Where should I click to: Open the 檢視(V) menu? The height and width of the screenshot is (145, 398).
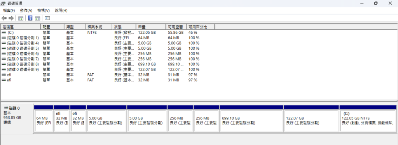(44, 10)
